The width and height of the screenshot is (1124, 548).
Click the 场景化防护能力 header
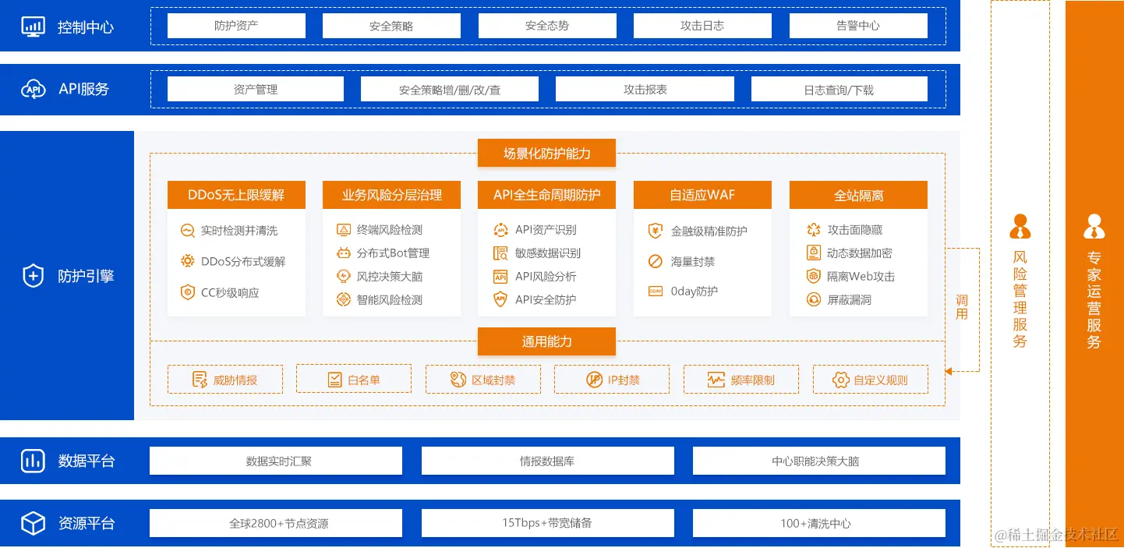tap(546, 153)
